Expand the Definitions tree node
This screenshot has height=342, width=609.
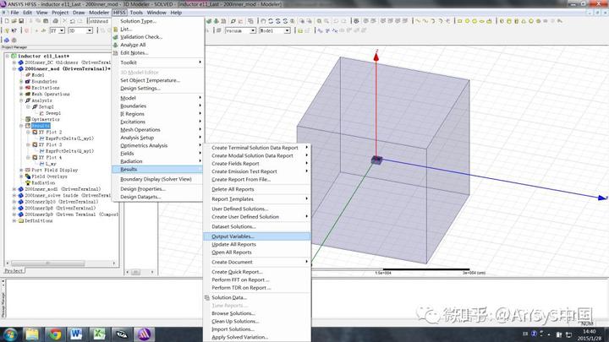(14, 220)
